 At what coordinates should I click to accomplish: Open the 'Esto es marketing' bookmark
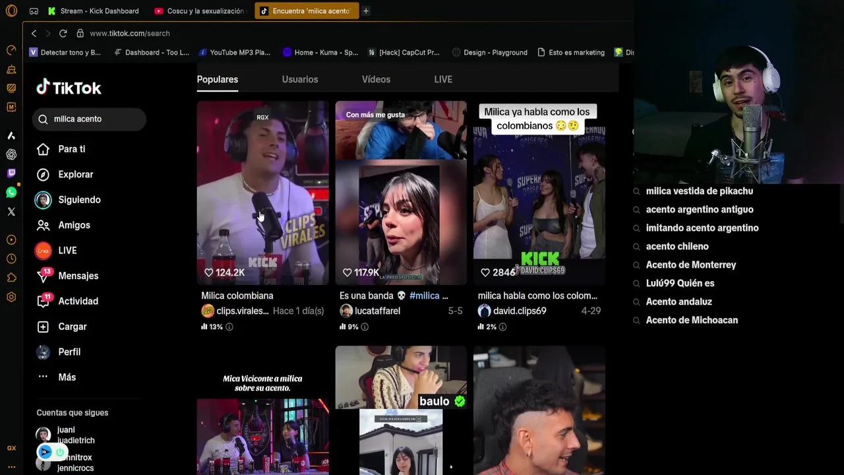[x=571, y=52]
